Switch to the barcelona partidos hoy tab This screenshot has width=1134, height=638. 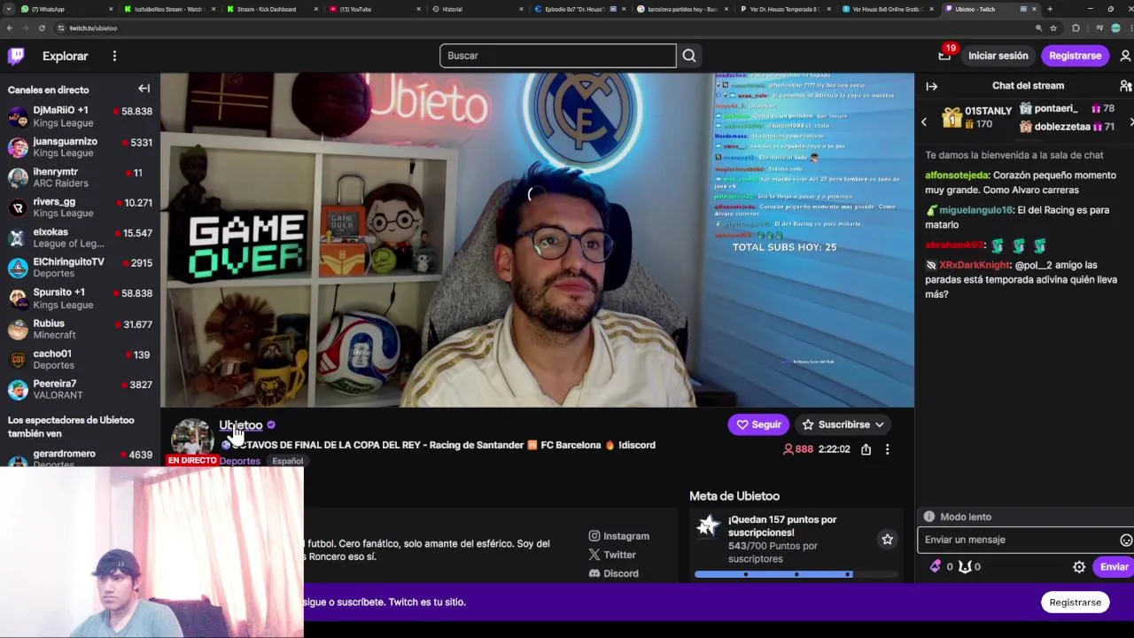coord(680,9)
